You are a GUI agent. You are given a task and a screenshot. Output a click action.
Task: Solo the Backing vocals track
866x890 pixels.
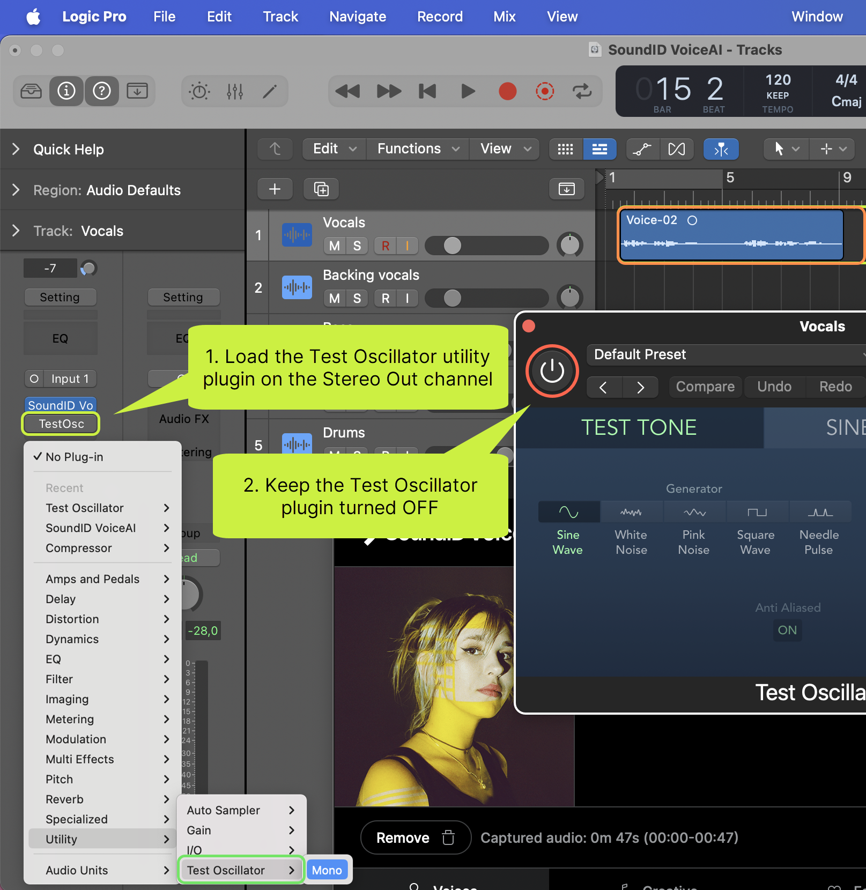[x=357, y=299]
